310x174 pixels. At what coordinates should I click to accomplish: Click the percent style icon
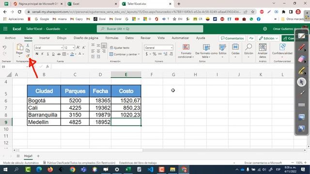pos(155,54)
